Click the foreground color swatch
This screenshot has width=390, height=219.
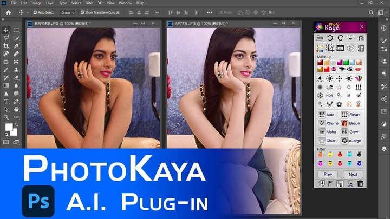(x=9, y=127)
